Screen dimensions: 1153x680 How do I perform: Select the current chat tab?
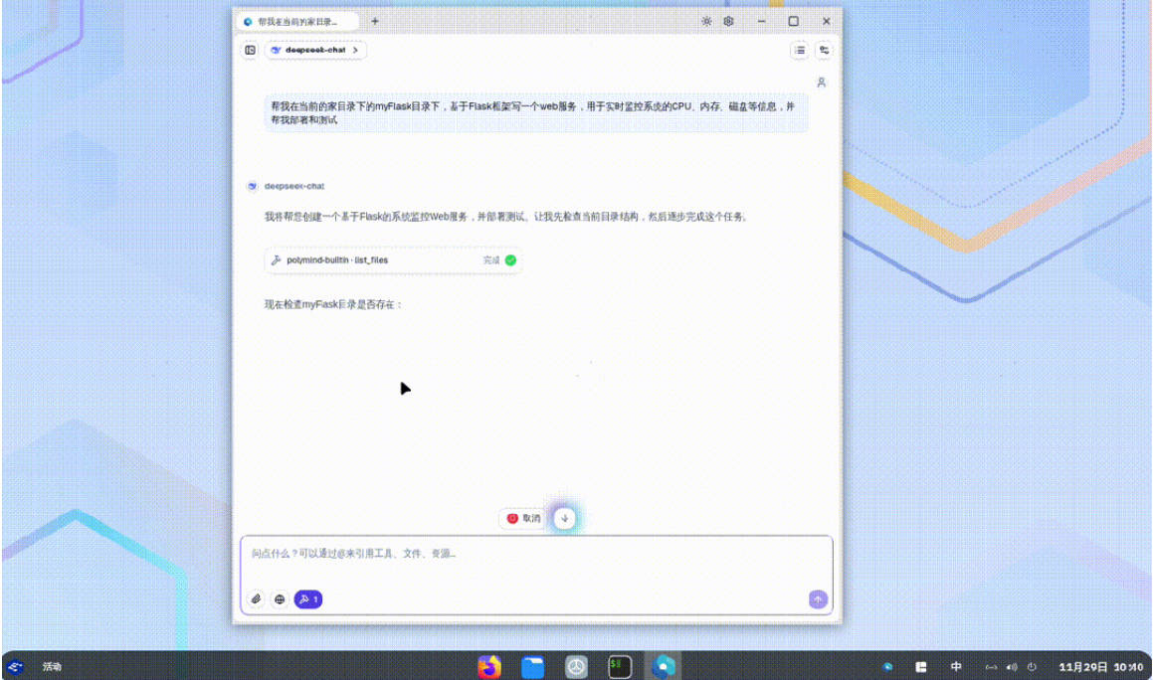pos(296,21)
